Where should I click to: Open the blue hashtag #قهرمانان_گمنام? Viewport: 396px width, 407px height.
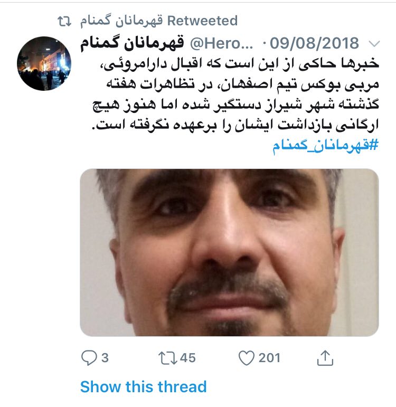pos(326,146)
